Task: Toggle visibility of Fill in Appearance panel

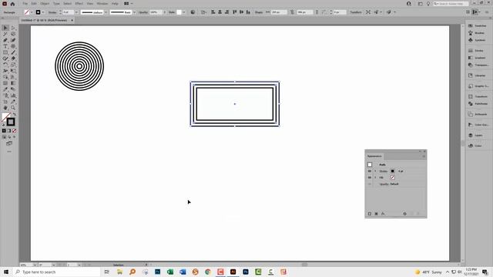Action: pos(370,178)
